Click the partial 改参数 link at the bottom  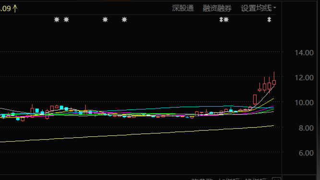pos(202,179)
